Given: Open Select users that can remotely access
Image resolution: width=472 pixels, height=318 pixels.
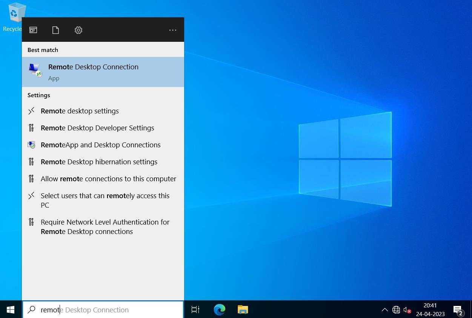Looking at the screenshot, I should [103, 200].
